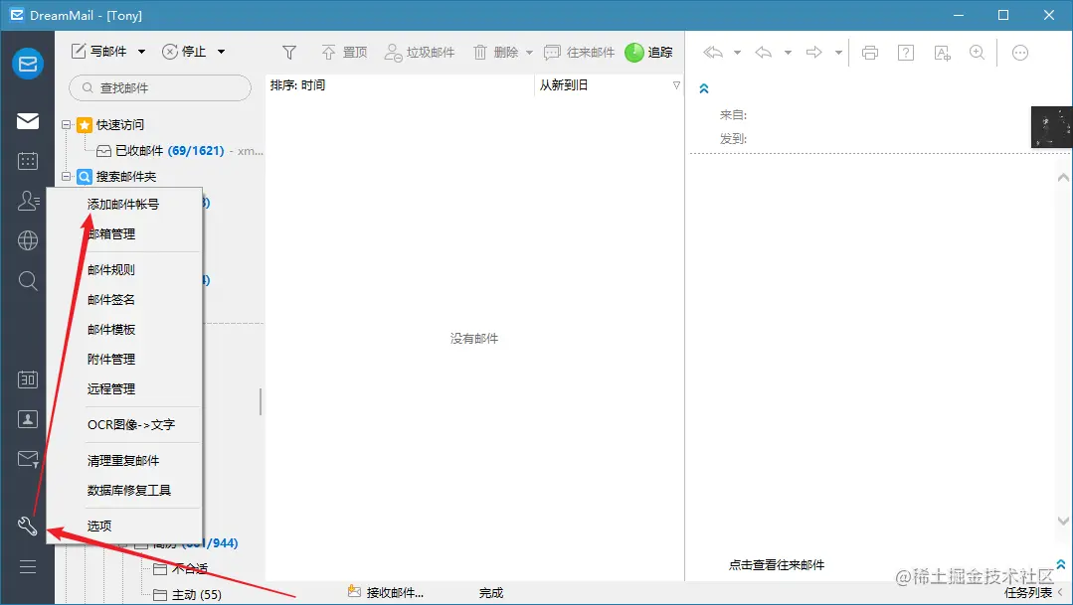1073x605 pixels.
Task: Click the 停止 stop button
Action: click(184, 52)
